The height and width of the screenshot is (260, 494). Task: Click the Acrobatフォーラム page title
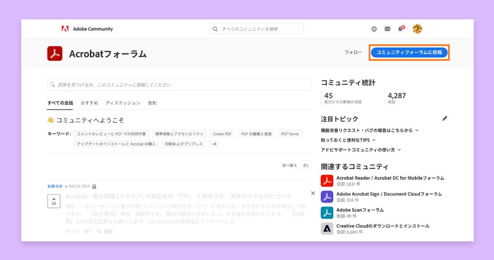tap(108, 54)
